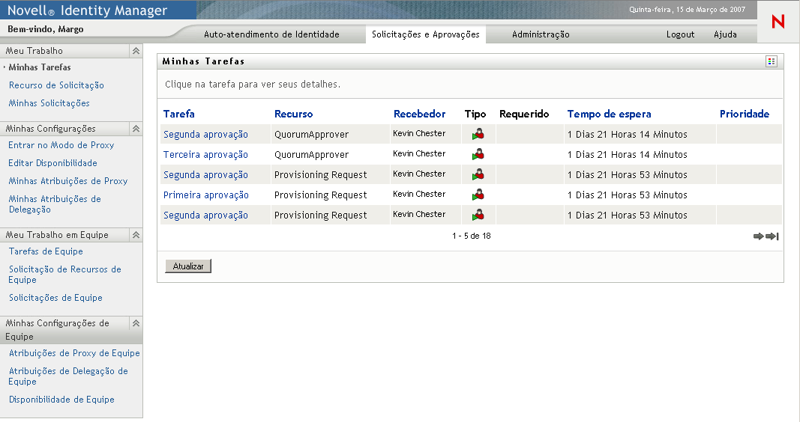Viewport: 800px width, 422px height.
Task: Click '1 - 5 de 18' pagination text
Action: coord(472,236)
